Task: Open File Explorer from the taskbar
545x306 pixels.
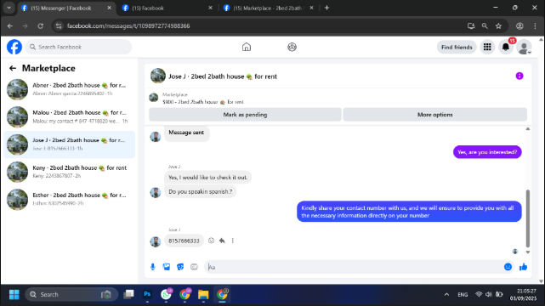Action: [203, 295]
